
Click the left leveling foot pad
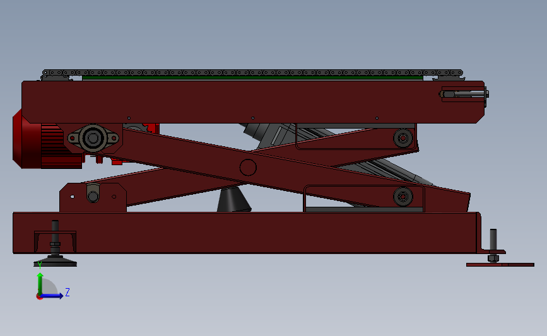(55, 261)
